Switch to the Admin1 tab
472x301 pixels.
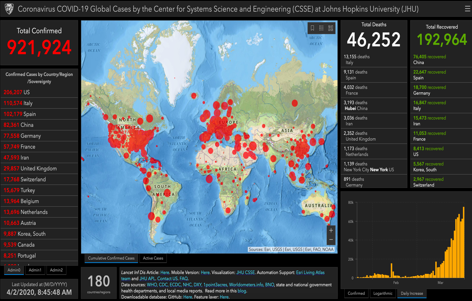click(x=35, y=270)
